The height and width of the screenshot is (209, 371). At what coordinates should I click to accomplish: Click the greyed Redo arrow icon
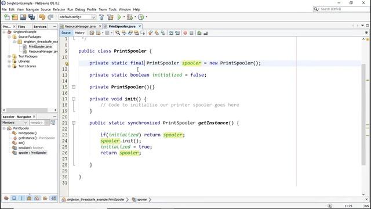[50, 17]
